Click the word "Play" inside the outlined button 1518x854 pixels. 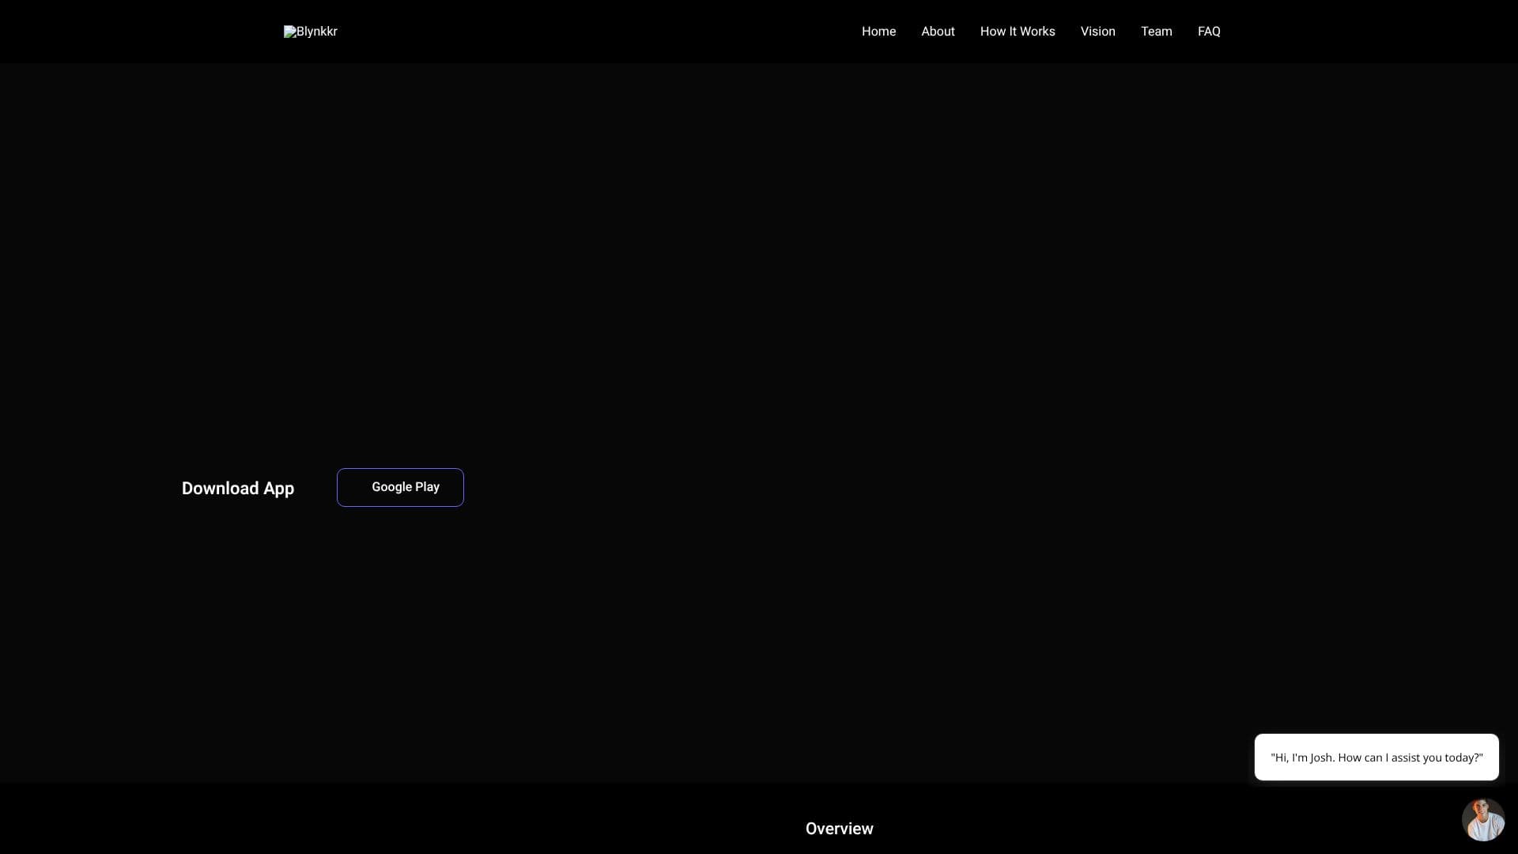427,487
